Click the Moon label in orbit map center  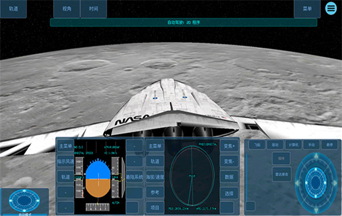point(192,176)
